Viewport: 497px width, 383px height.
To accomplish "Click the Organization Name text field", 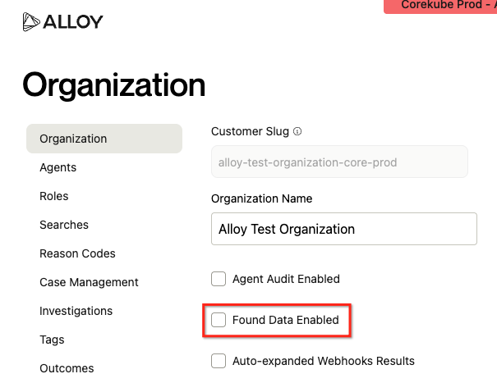I will [343, 229].
